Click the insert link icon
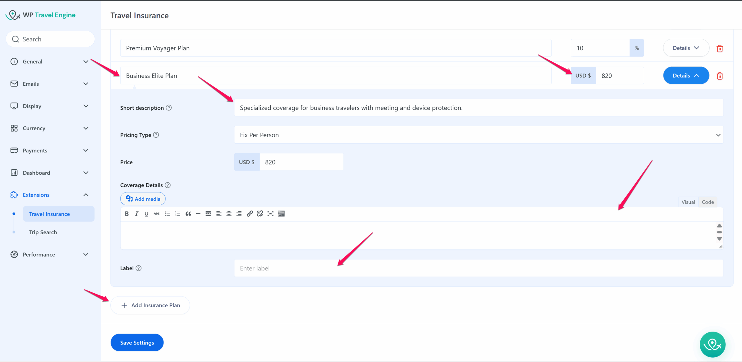Screen dimensions: 742x362 coord(250,214)
